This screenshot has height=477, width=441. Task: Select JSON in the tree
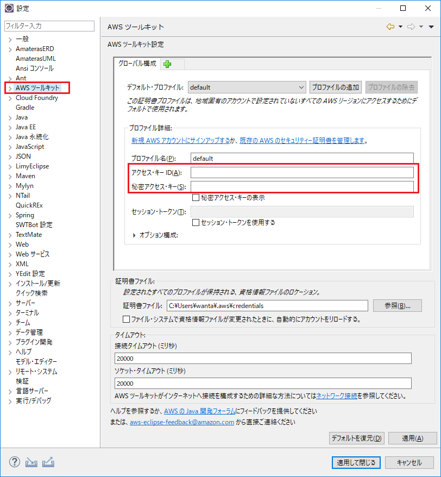[23, 156]
